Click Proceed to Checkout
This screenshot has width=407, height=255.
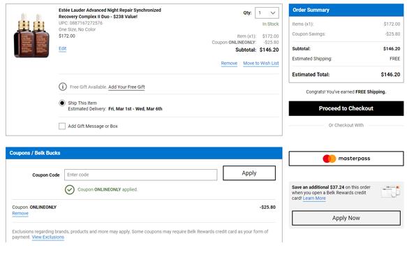[x=346, y=108]
